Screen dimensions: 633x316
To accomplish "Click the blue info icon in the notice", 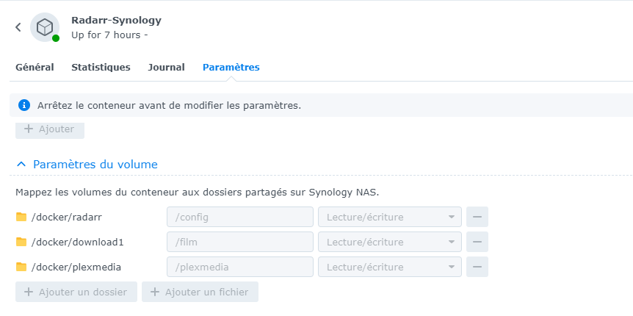I will [24, 105].
